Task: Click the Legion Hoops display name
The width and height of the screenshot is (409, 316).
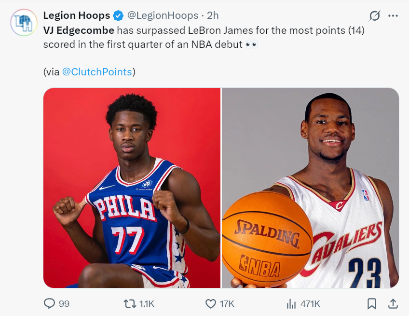Action: coord(77,16)
